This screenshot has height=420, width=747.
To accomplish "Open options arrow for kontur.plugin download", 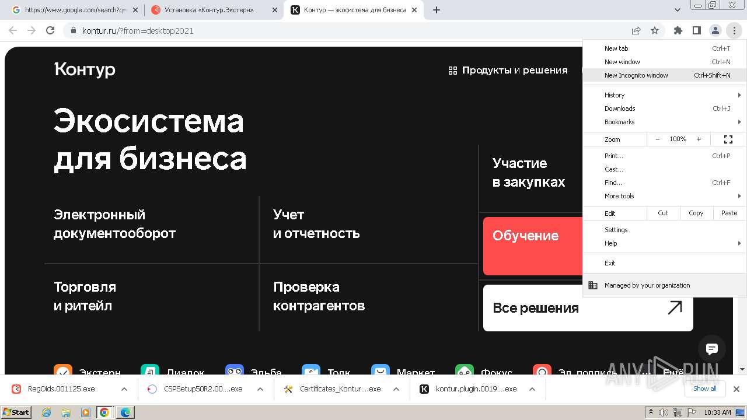I will point(532,389).
